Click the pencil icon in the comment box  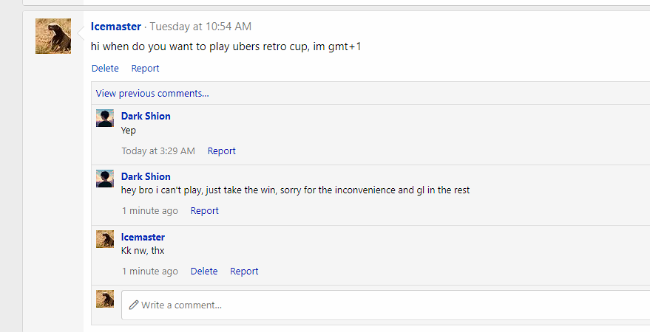[134, 305]
